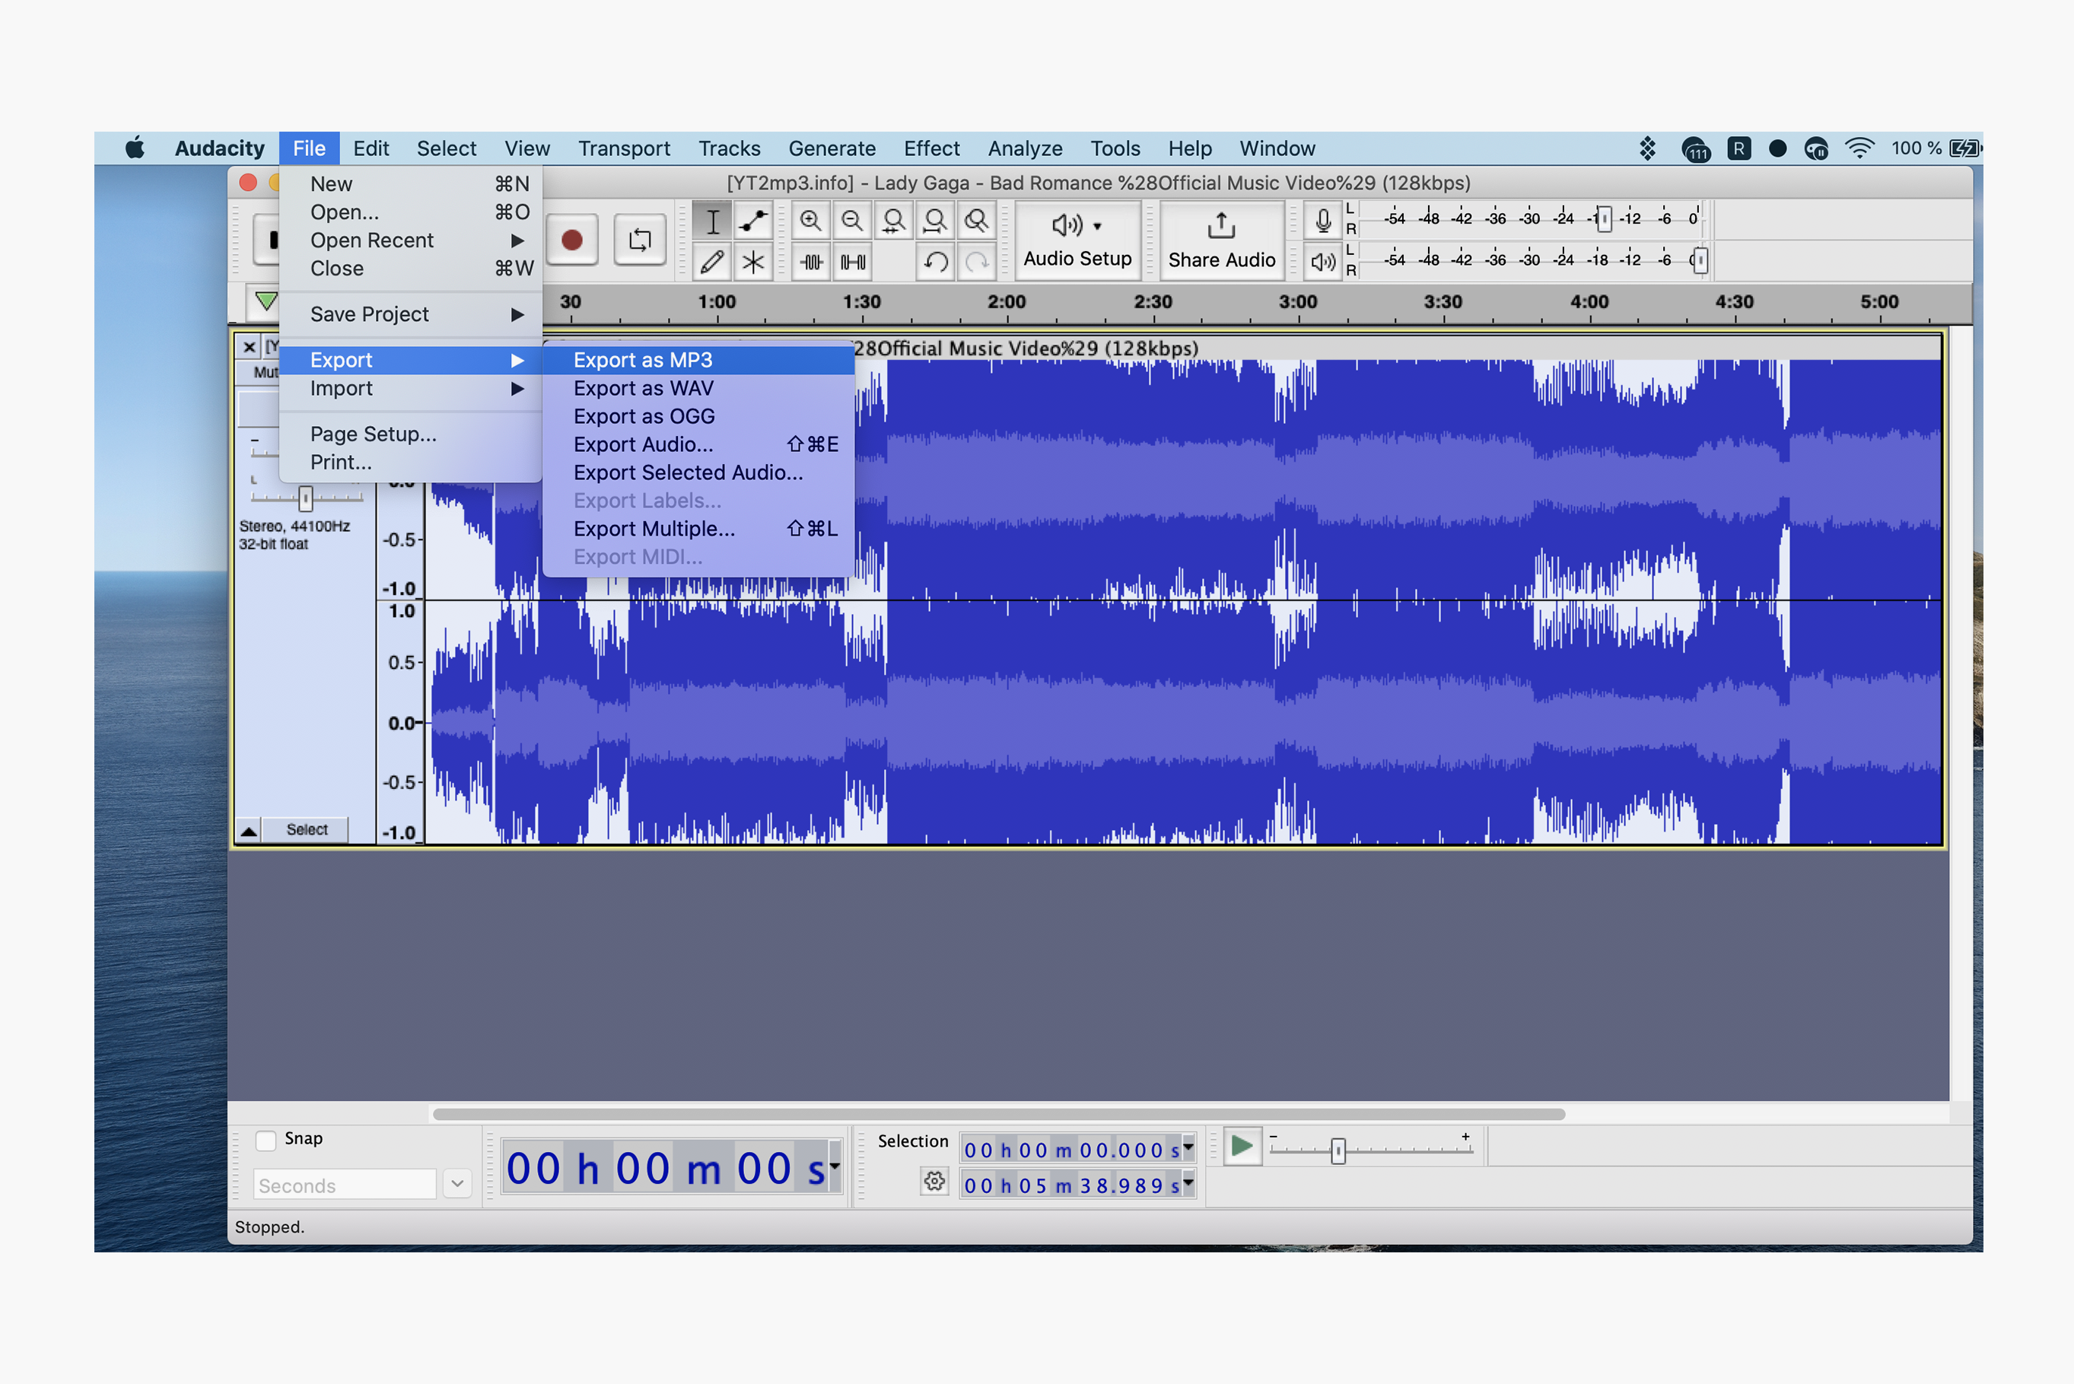Click the Play-at-speed green button
This screenshot has width=2074, height=1384.
(x=1241, y=1147)
